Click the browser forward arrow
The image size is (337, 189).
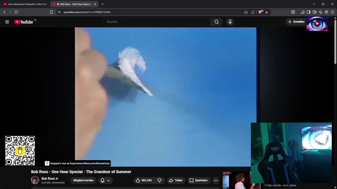tap(10, 12)
